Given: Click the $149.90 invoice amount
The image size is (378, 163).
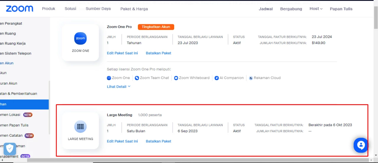Looking at the screenshot, I should tap(318, 43).
